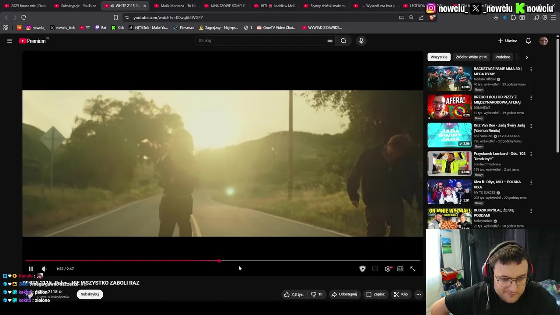Mute the video volume

[x=44, y=269]
